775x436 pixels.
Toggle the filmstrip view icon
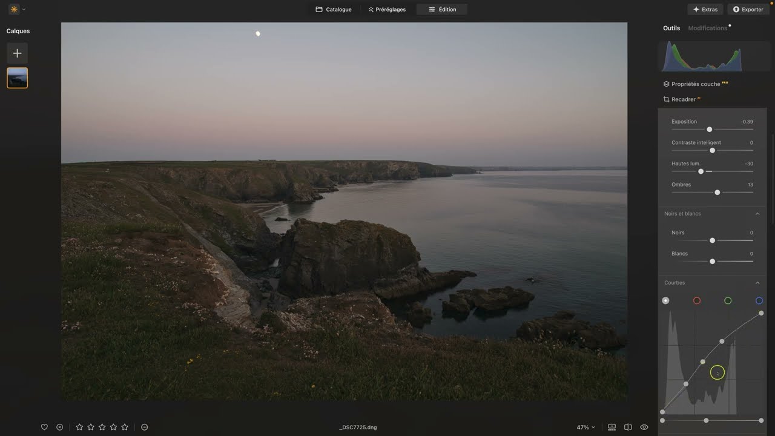click(612, 427)
